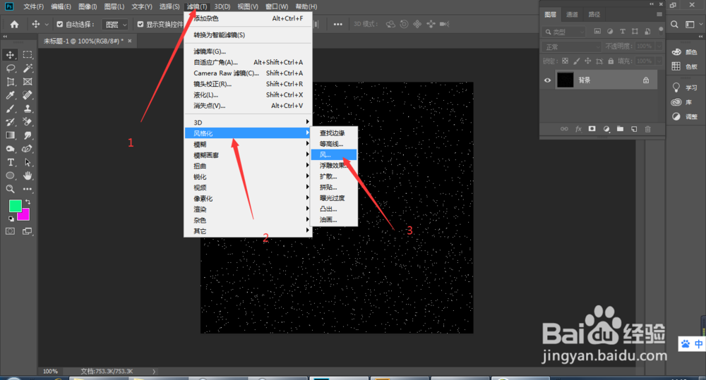Select the Zoom tool
Screen dimensions: 706x380
[10, 189]
